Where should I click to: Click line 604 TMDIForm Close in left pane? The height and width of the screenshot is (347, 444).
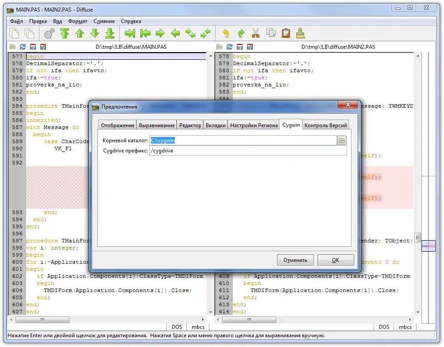click(x=118, y=290)
